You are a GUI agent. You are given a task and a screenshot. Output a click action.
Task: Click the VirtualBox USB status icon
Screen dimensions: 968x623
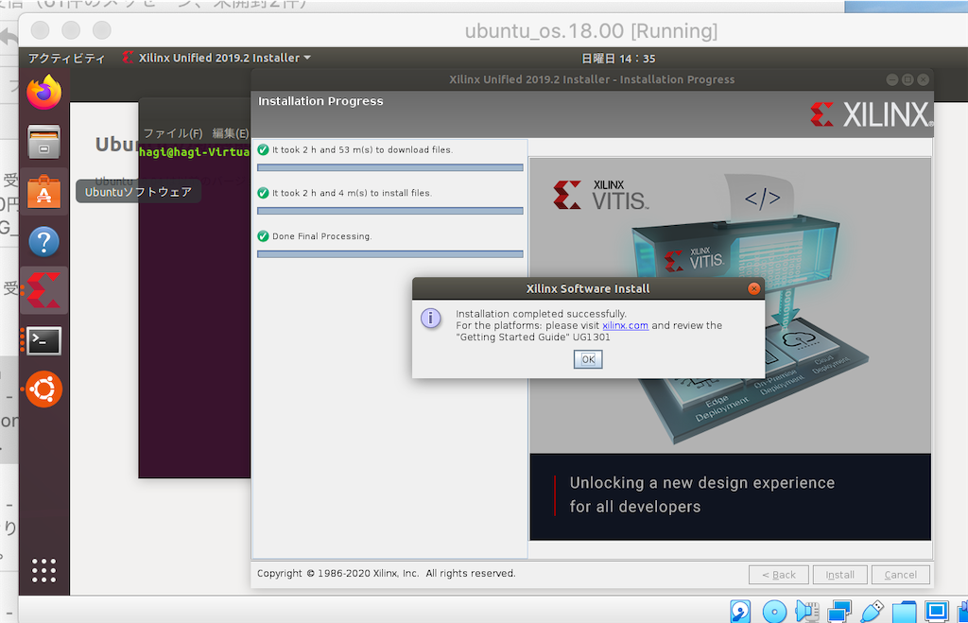tap(872, 612)
